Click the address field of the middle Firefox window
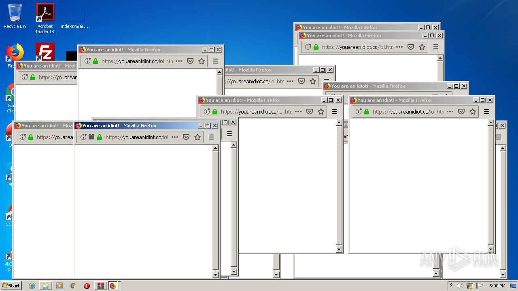518x291 pixels. tap(256, 112)
